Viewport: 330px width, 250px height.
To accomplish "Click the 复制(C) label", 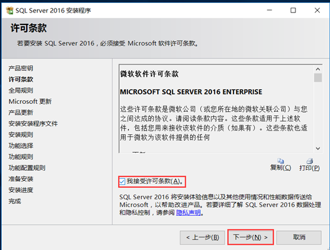I will (x=281, y=168).
